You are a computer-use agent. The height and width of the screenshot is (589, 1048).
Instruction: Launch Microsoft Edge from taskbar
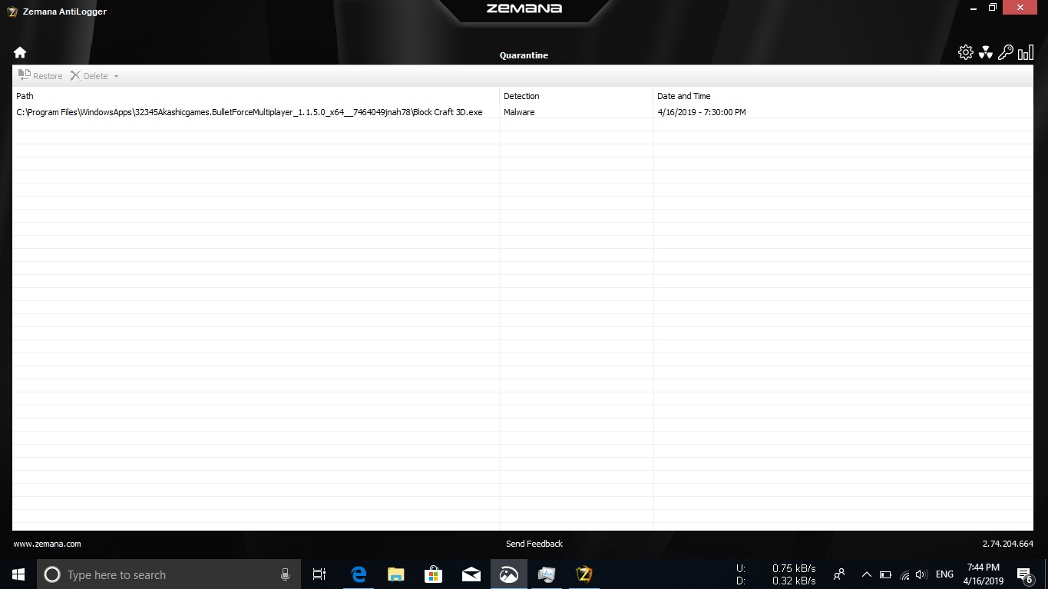[x=358, y=574]
